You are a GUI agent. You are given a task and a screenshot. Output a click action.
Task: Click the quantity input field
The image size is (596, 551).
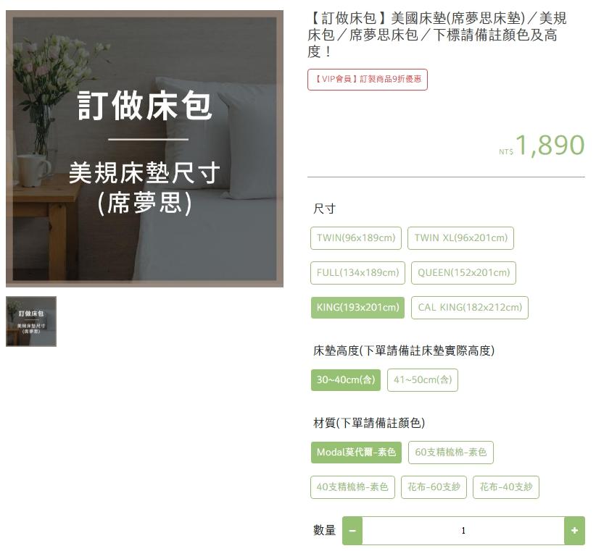click(463, 531)
